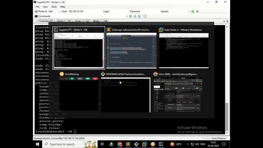The width and height of the screenshot is (263, 148).
Task: Click scroll up arrow of terminal scrollbar
Action: tap(227, 27)
